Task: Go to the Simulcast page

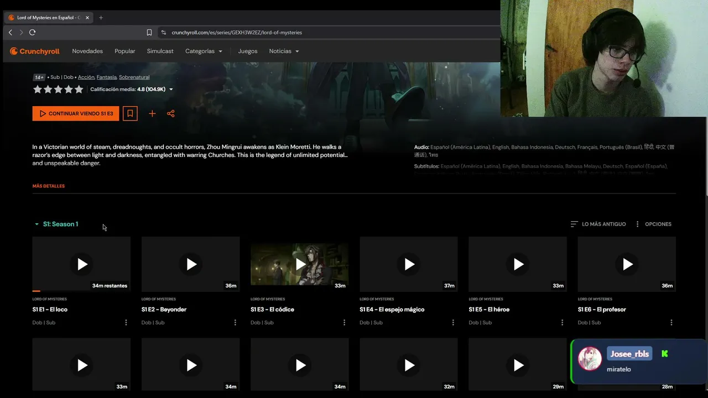Action: click(x=160, y=51)
